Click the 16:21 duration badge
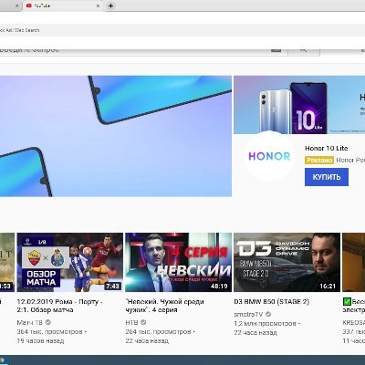Screen dimensions: 365x365 point(328,287)
